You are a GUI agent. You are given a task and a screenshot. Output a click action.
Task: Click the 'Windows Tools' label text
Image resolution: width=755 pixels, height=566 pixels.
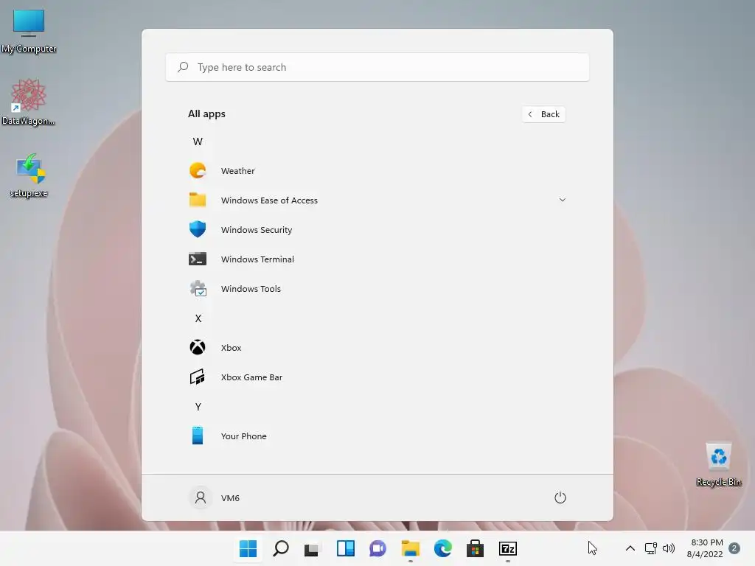(x=251, y=289)
